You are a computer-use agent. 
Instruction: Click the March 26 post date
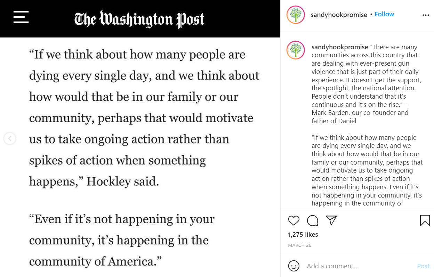pyautogui.click(x=300, y=245)
